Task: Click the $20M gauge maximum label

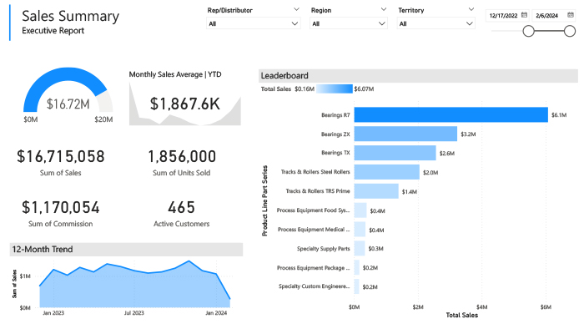Action: click(x=103, y=119)
